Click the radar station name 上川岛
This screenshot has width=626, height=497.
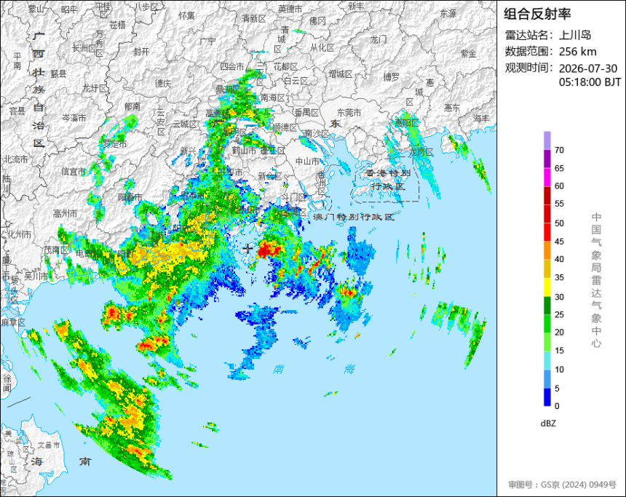574,35
